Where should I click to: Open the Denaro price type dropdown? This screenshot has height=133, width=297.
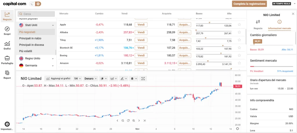(x=90, y=78)
